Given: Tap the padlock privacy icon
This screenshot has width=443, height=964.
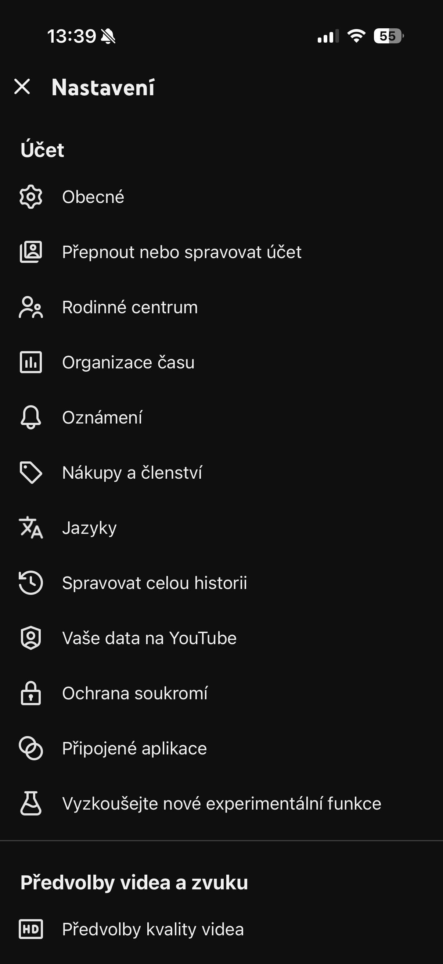Looking at the screenshot, I should pyautogui.click(x=30, y=693).
